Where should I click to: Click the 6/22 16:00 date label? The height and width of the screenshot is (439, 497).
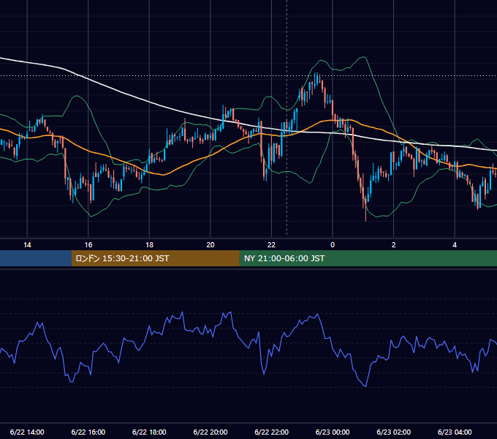(88, 432)
